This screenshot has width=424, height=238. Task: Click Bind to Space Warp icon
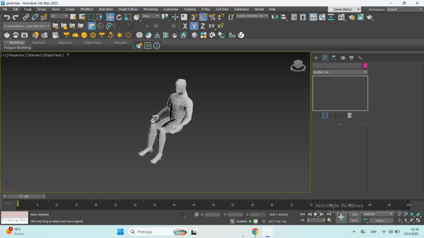(x=43, y=17)
